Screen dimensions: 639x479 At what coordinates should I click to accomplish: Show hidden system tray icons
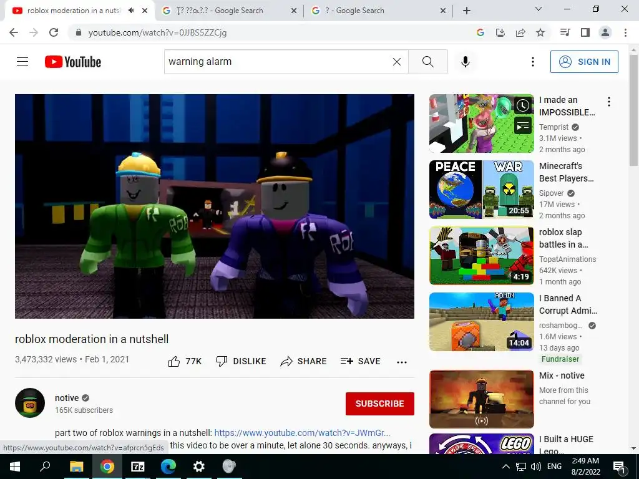505,467
